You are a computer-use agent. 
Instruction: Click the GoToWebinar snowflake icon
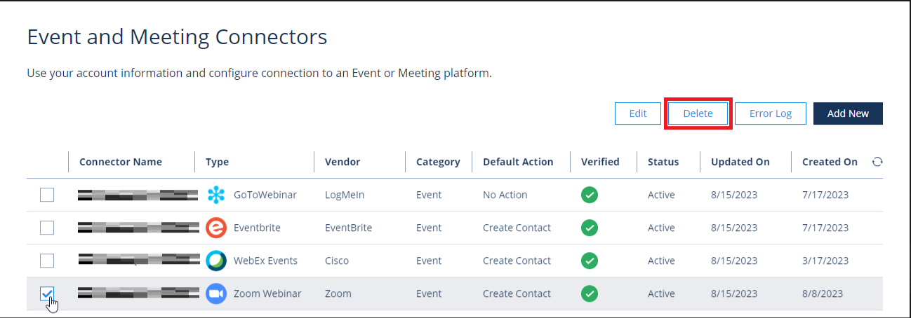216,195
